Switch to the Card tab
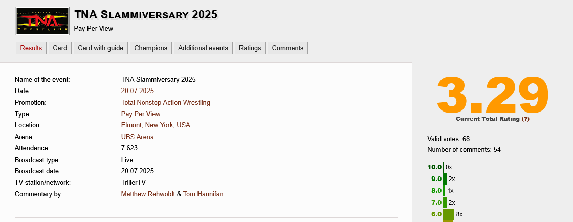The image size is (573, 222). click(x=60, y=48)
